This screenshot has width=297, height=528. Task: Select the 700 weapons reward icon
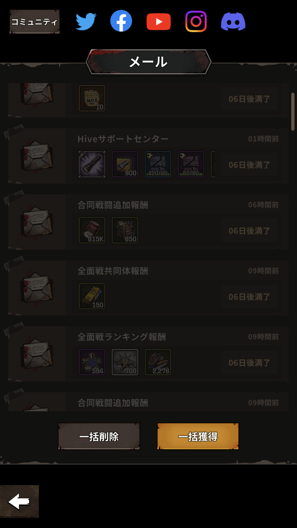pyautogui.click(x=125, y=362)
